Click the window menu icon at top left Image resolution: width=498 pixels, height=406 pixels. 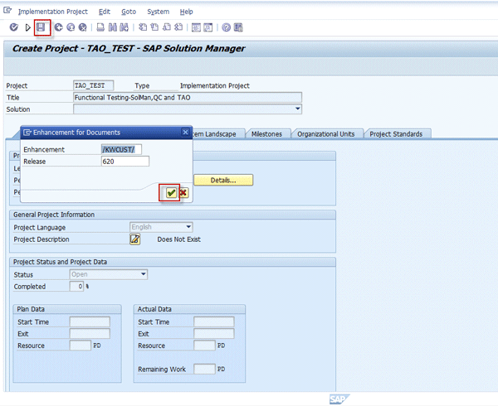7,11
